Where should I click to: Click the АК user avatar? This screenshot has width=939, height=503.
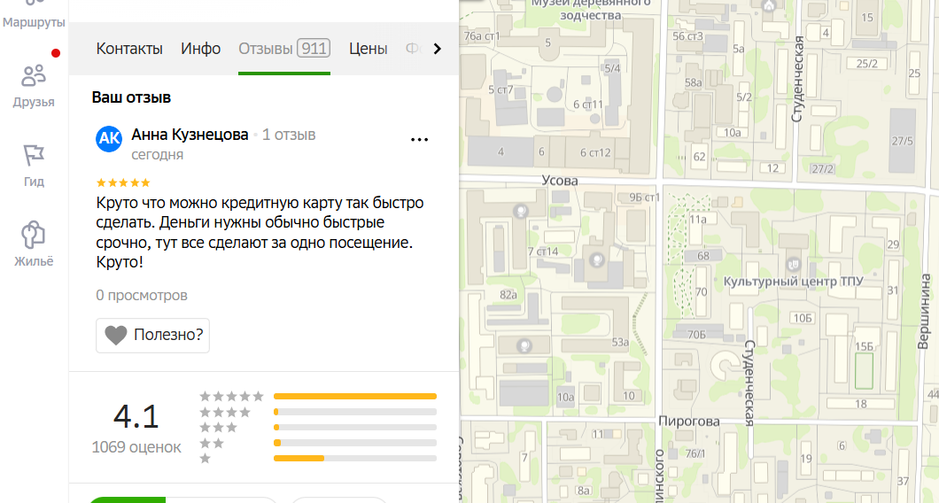[109, 139]
